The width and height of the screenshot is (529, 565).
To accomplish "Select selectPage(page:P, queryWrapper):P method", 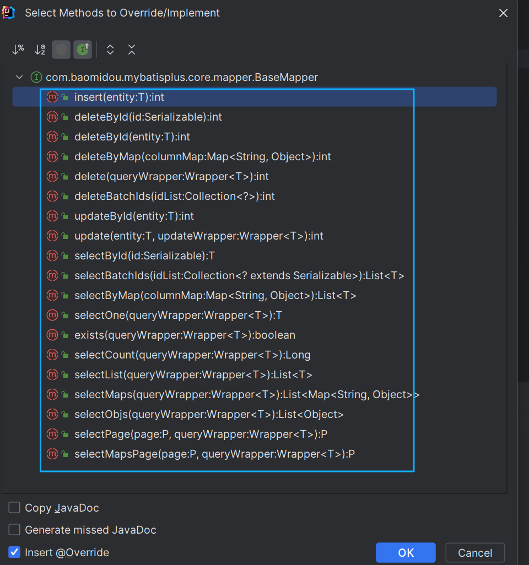I will [x=254, y=434].
